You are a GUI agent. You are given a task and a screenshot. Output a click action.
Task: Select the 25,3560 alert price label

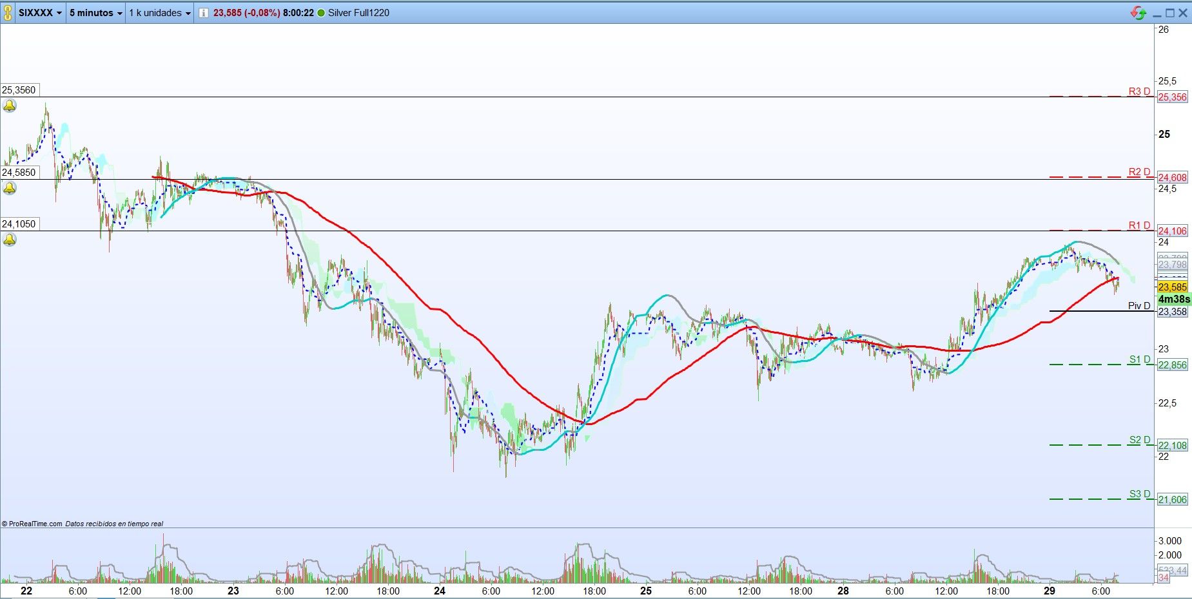(19, 90)
